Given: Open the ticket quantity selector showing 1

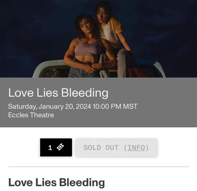Looking at the screenshot, I should coord(56,147).
